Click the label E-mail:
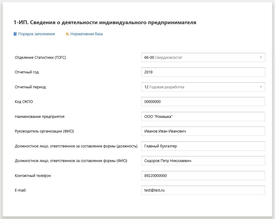Viewport: 275px width, 219px height. coord(21,190)
